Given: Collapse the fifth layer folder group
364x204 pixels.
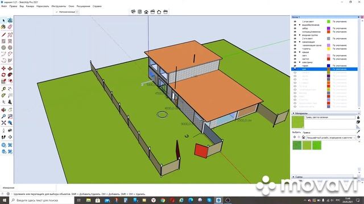Looking at the screenshot, I should (300, 62).
